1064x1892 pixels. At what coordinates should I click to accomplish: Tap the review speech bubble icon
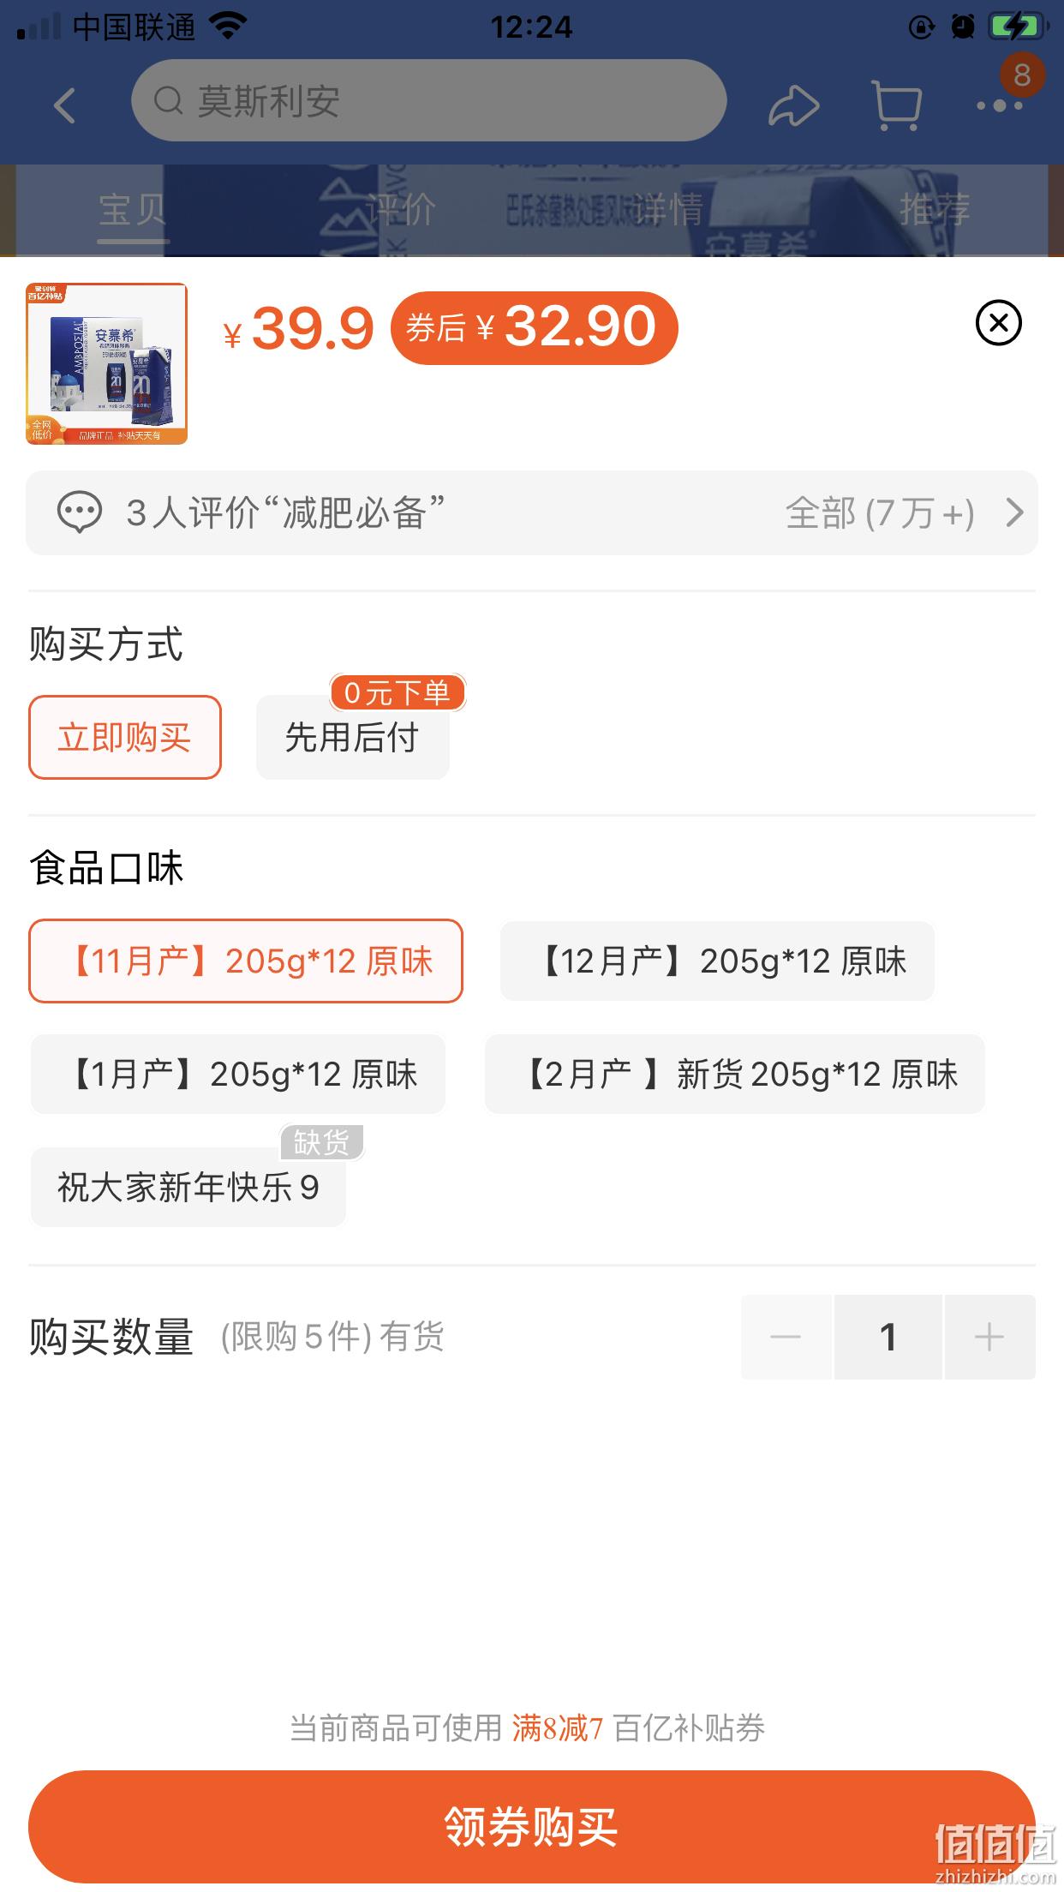point(79,512)
